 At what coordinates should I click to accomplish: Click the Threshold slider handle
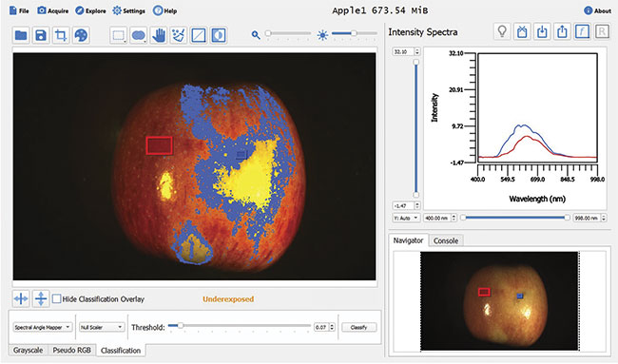(180, 325)
